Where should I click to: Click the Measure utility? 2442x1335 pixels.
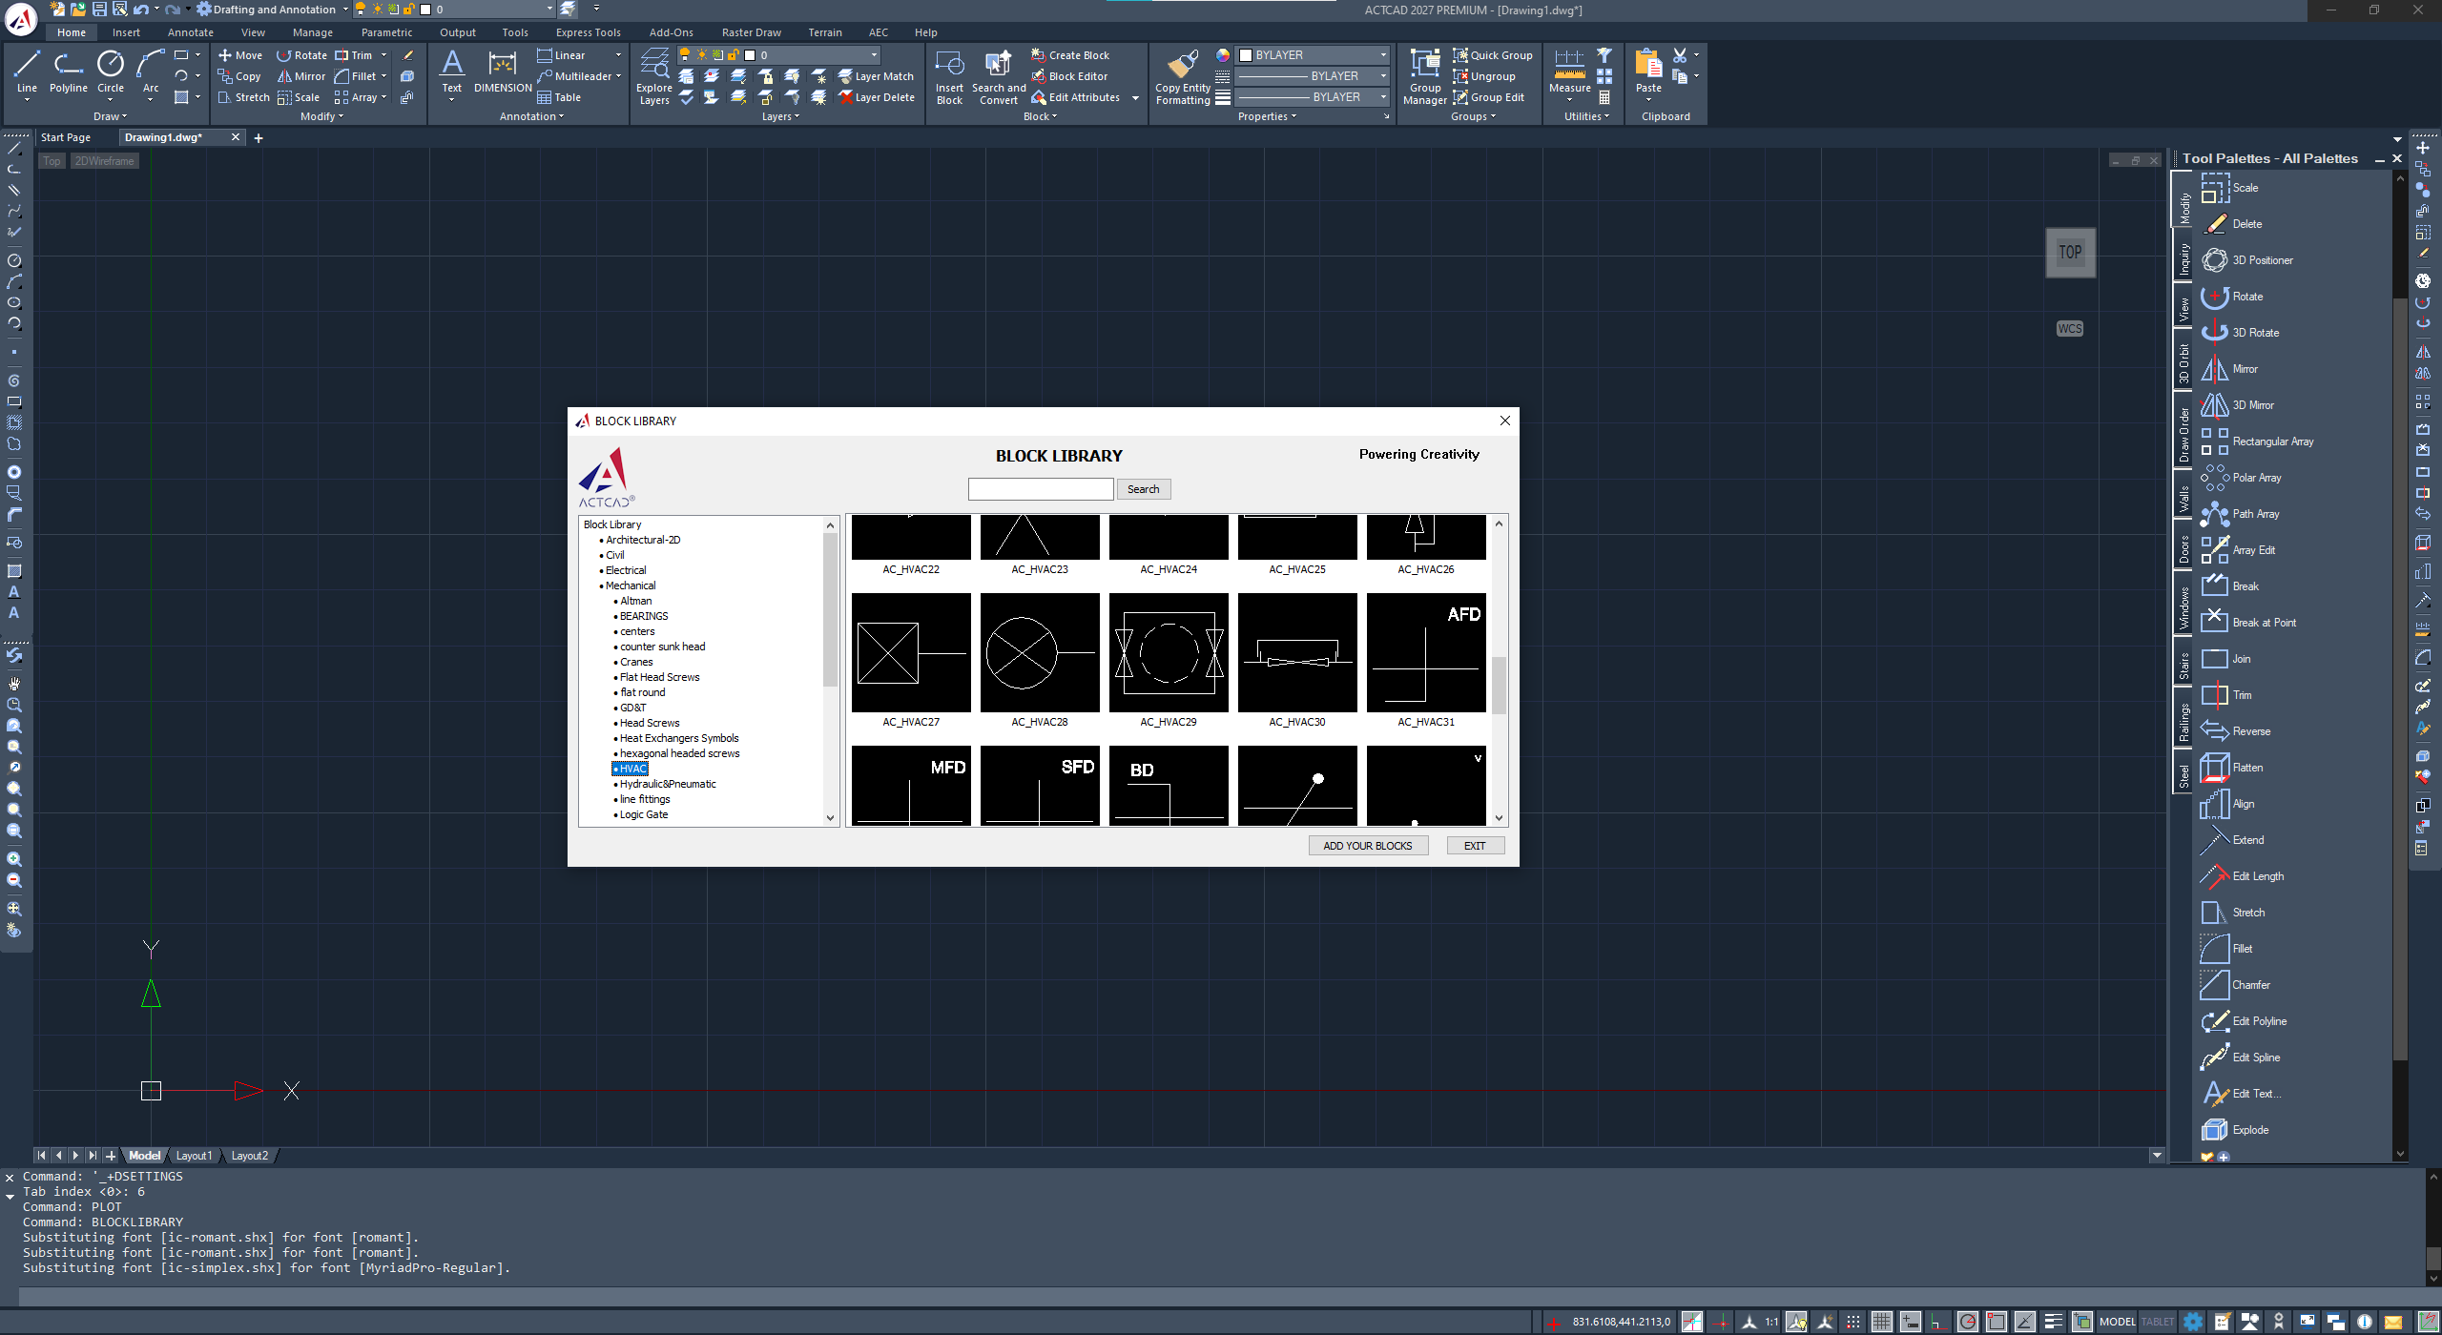click(x=1569, y=72)
